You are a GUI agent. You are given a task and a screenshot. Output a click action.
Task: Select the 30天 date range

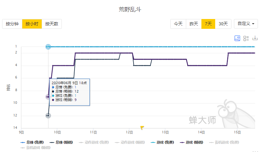tap(223, 24)
